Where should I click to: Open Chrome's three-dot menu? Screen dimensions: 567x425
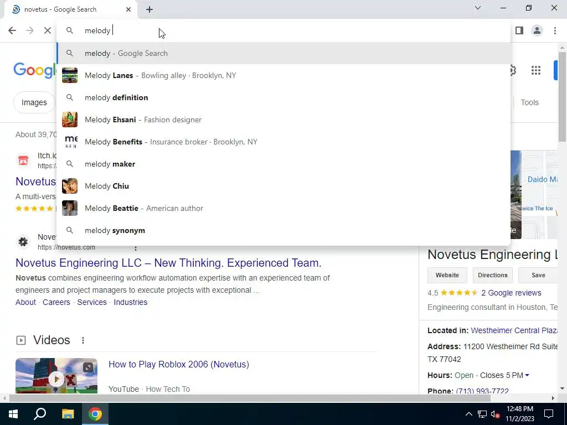tap(555, 30)
